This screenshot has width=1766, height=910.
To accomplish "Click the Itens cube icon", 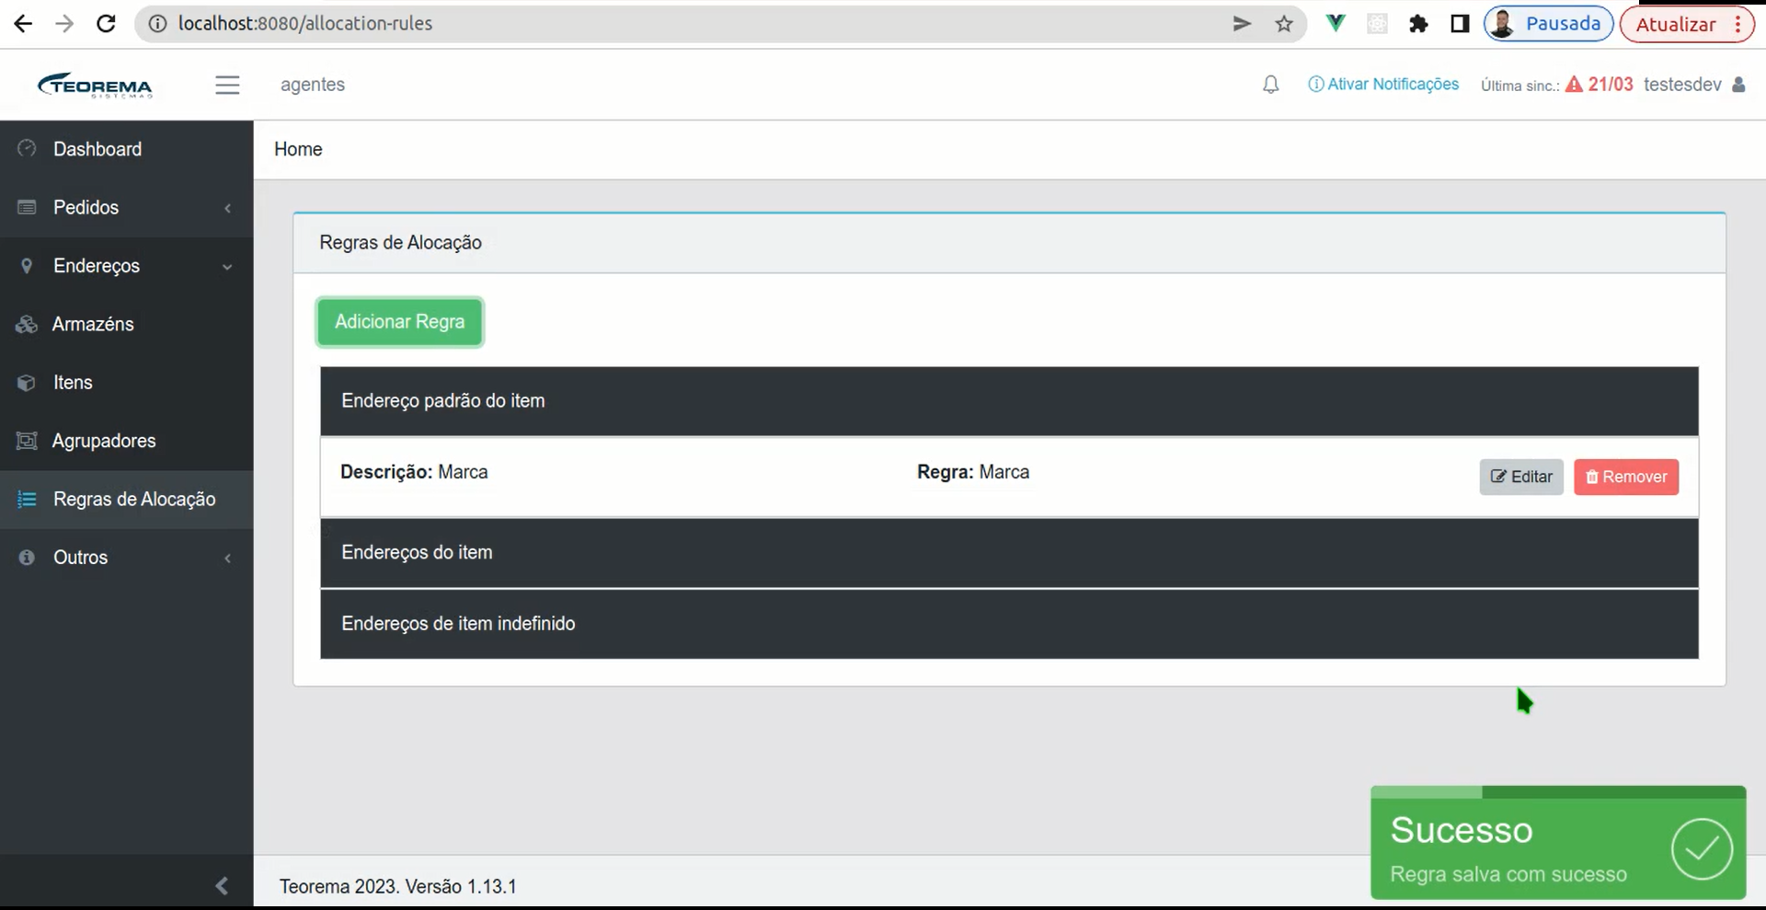I will coord(27,383).
